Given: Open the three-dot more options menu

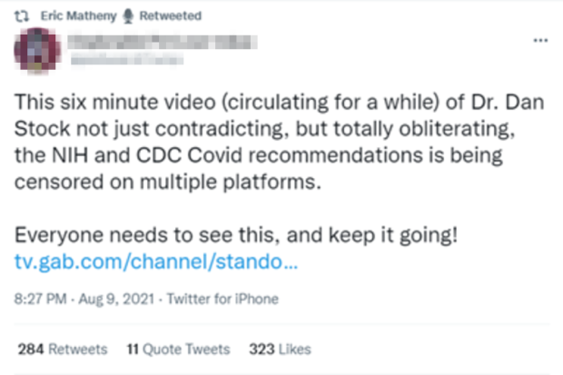Looking at the screenshot, I should pyautogui.click(x=540, y=41).
